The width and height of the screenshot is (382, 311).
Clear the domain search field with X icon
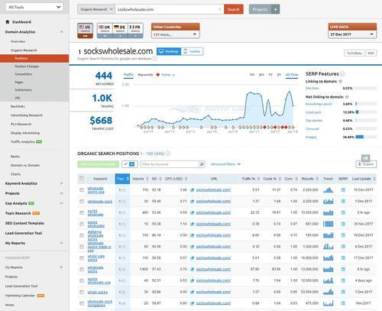pos(220,9)
